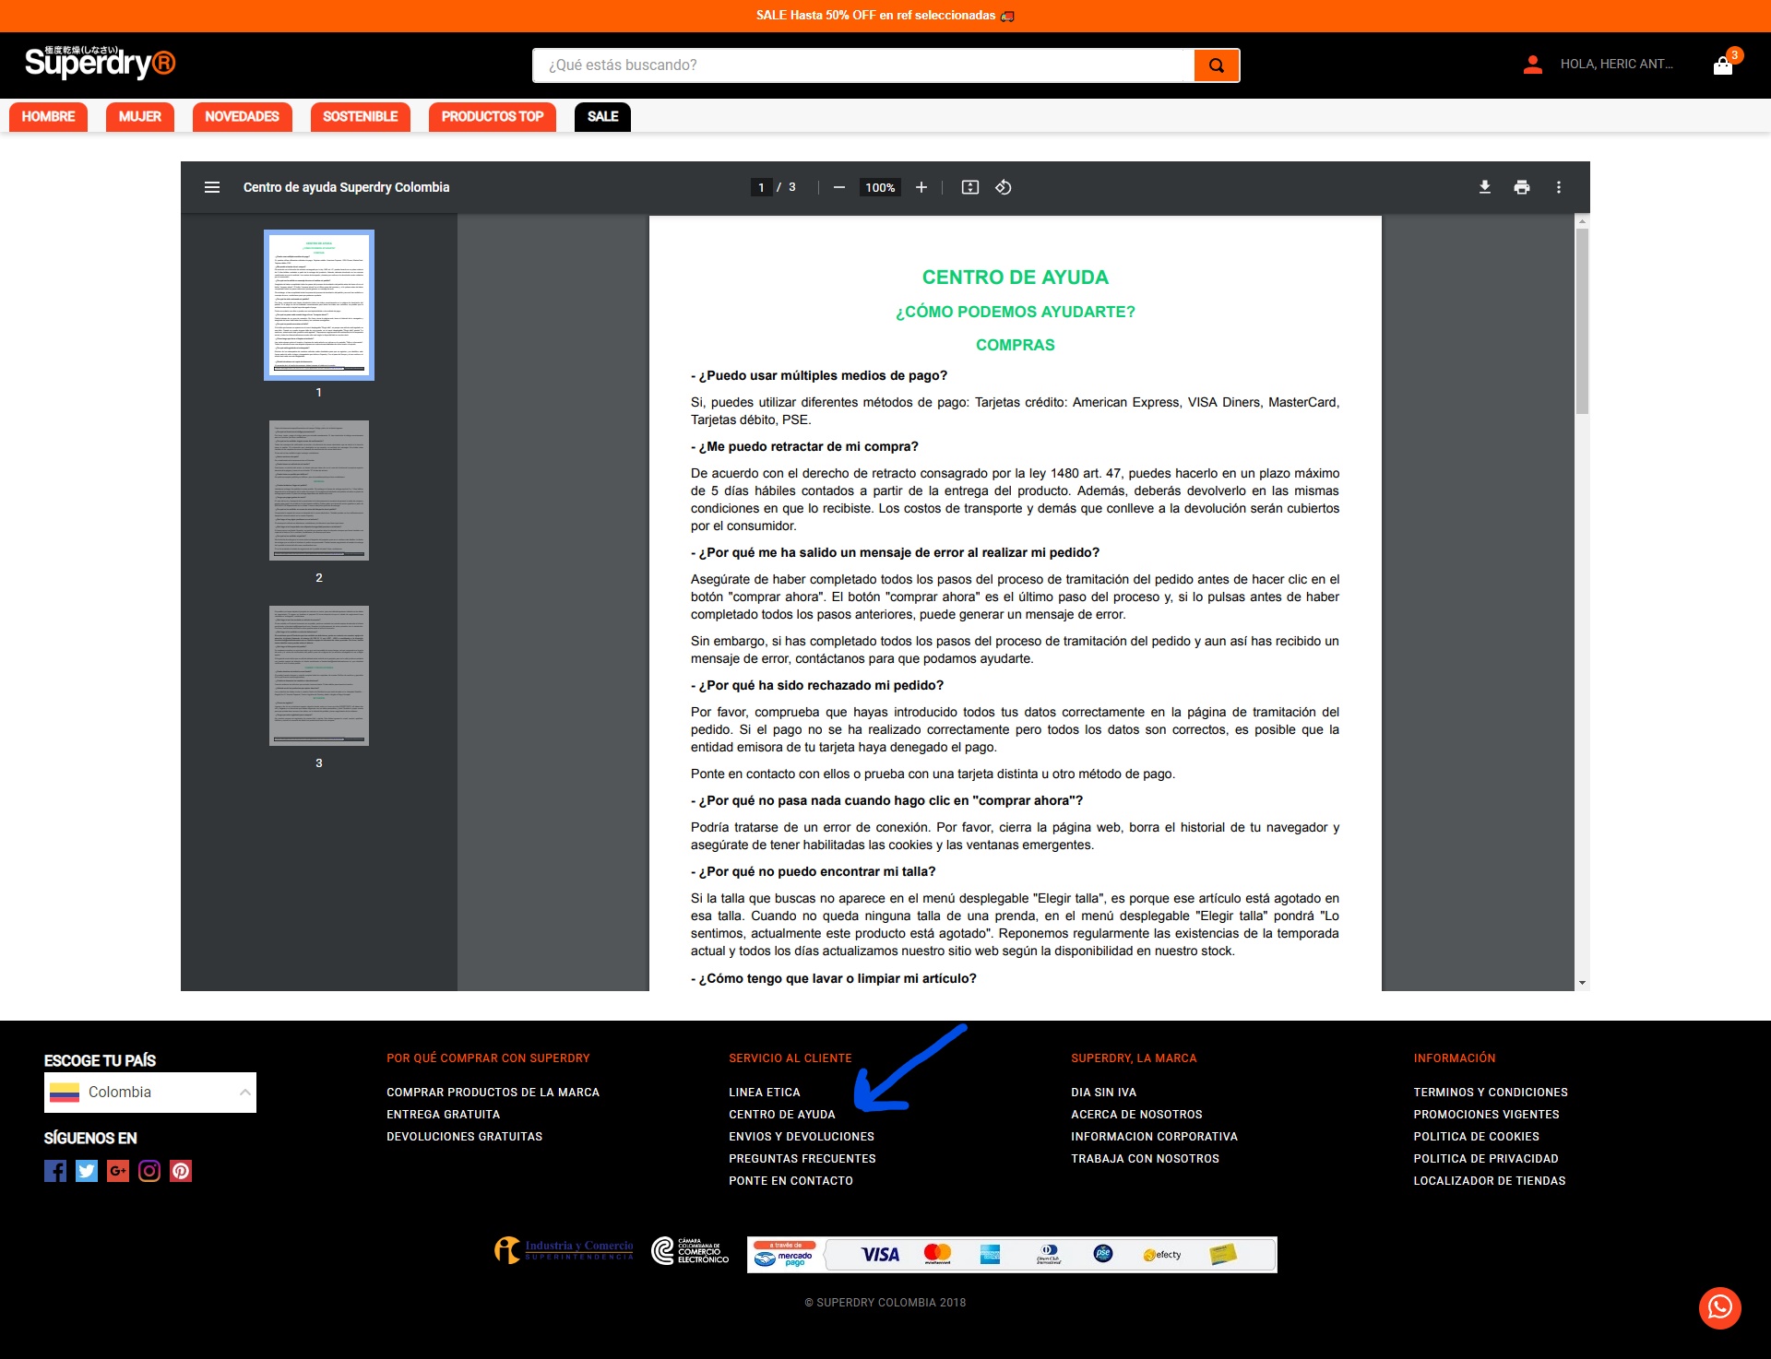Select PDF page 1 thumbnail
Screen dimensions: 1771x1359
tap(319, 305)
